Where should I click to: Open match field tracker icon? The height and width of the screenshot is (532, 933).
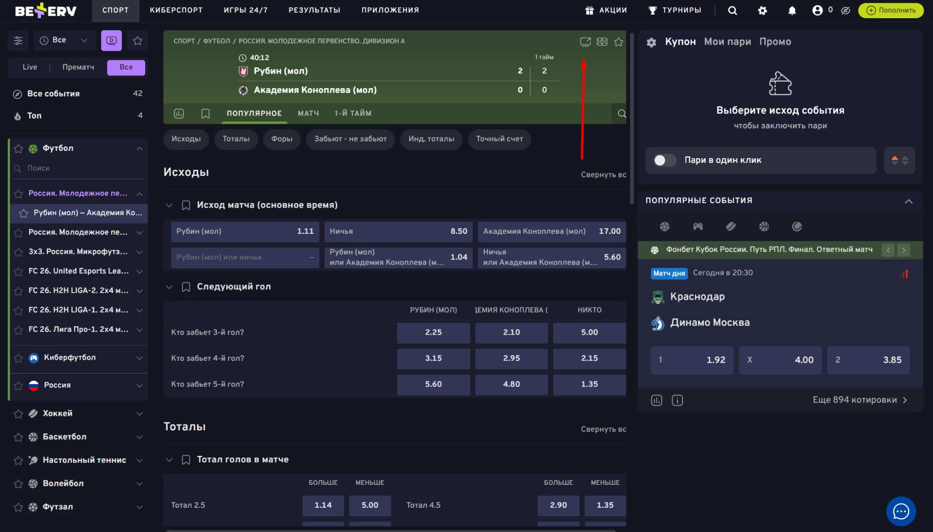click(x=602, y=42)
